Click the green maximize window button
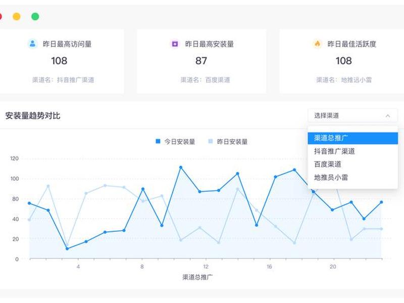This screenshot has height=303, width=404. (35, 17)
